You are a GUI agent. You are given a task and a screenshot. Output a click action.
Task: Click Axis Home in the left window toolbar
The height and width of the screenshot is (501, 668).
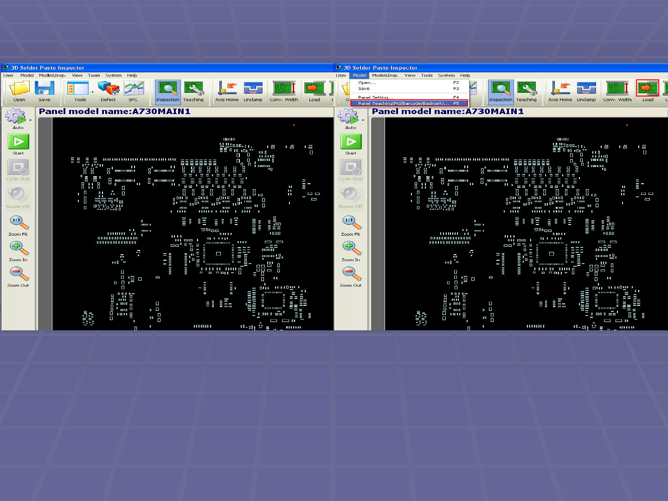(x=227, y=91)
